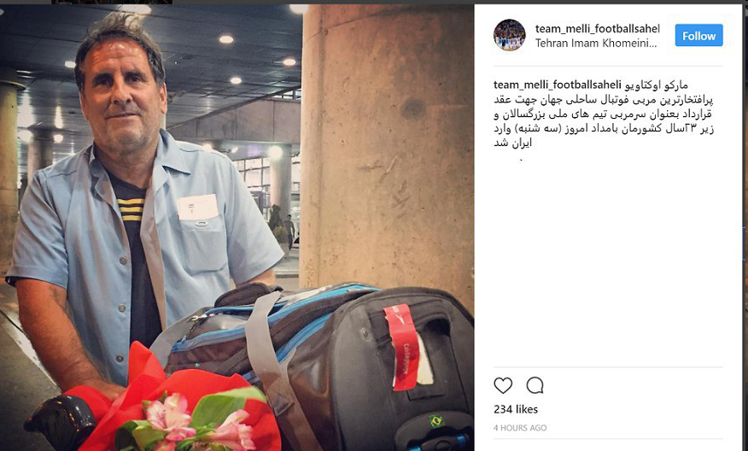
Task: Click the white name tag on shirt pocket
Action: pyautogui.click(x=197, y=207)
